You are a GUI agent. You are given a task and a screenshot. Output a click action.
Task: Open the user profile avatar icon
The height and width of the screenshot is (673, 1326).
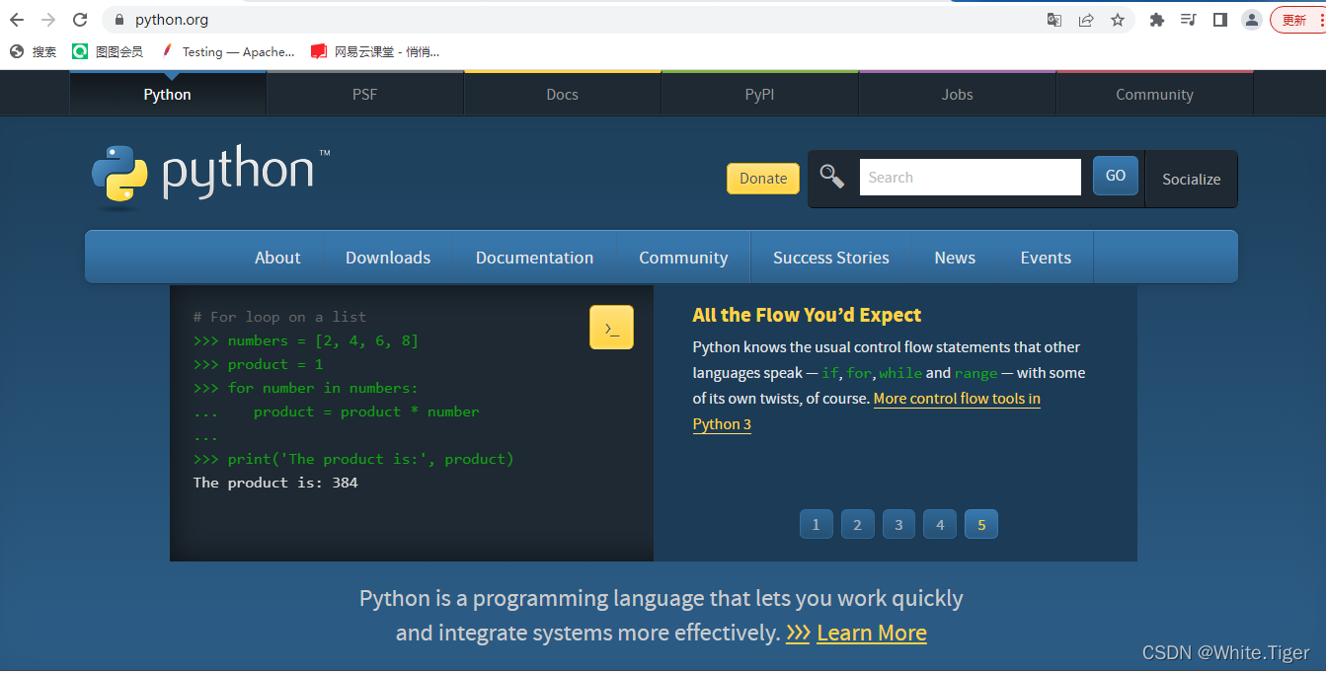(1252, 20)
